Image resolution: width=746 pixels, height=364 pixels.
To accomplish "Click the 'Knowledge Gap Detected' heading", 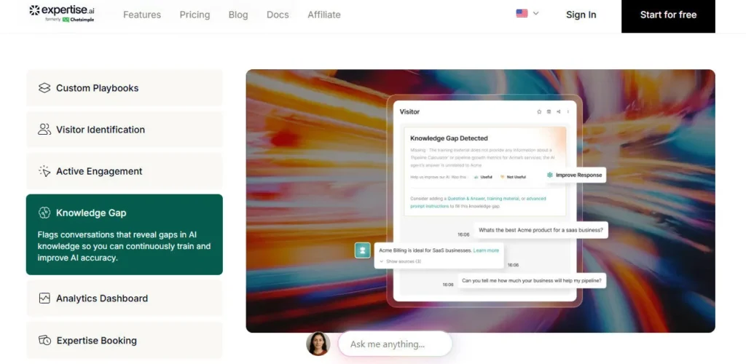I will tap(449, 138).
